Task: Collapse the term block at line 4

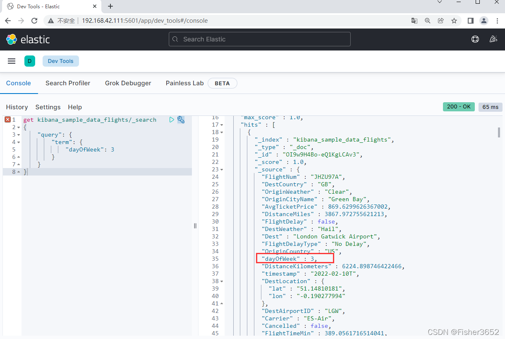Action: 19,142
